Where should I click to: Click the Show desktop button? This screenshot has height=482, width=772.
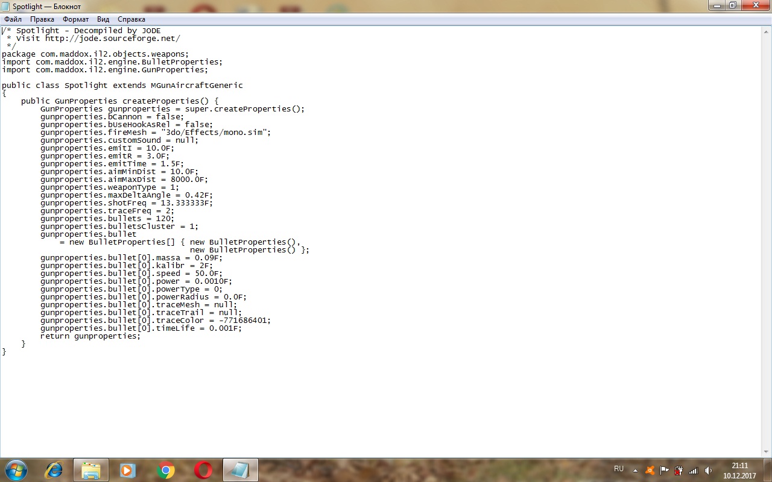767,470
